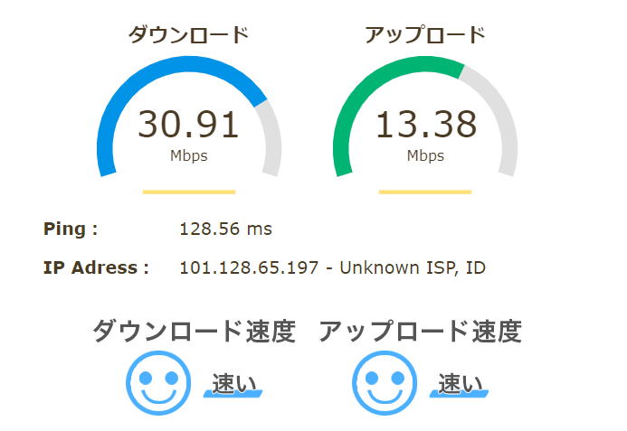627x431 pixels.
Task: Click the アップロード heading above the gauge
Action: 425,34
